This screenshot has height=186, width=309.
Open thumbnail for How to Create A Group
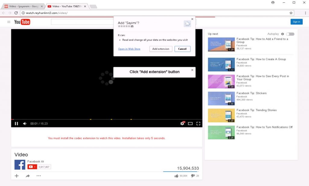click(x=221, y=65)
